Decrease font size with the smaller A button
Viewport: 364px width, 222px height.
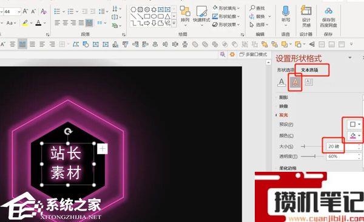(33, 11)
